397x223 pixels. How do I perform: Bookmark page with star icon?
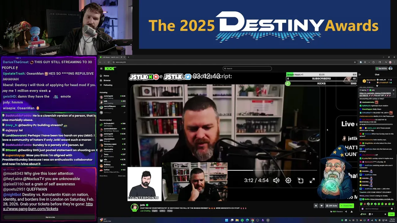(355, 62)
